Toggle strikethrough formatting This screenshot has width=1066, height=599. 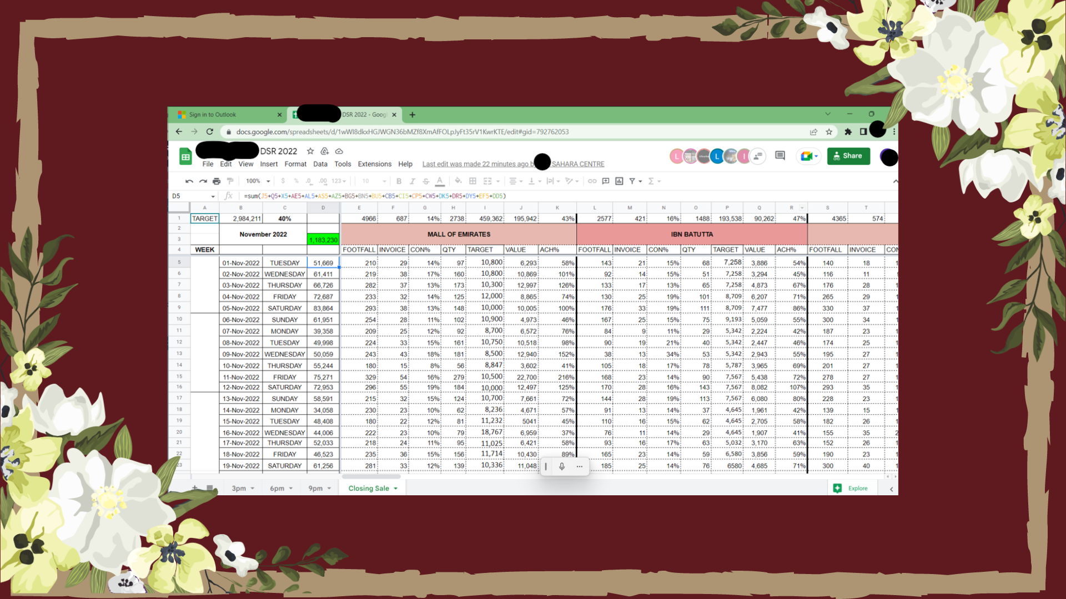pos(426,181)
